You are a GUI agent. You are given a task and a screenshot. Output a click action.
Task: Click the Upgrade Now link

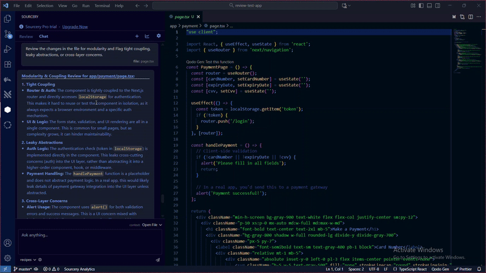(75, 27)
